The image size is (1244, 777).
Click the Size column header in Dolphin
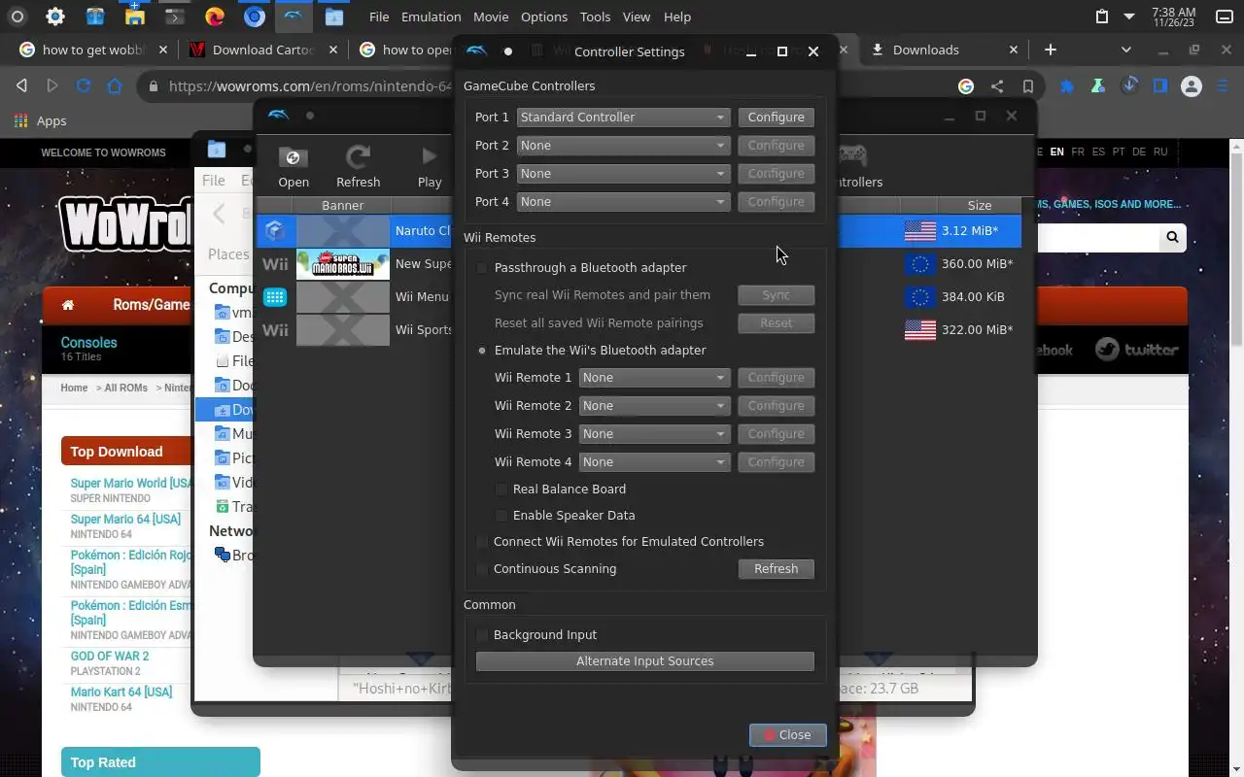click(x=979, y=205)
